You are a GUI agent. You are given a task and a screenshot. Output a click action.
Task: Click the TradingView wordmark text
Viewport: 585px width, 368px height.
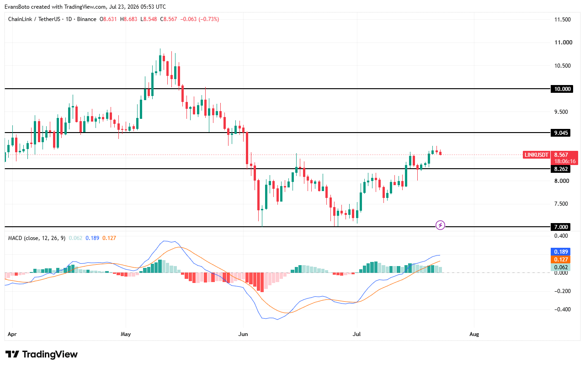click(50, 354)
